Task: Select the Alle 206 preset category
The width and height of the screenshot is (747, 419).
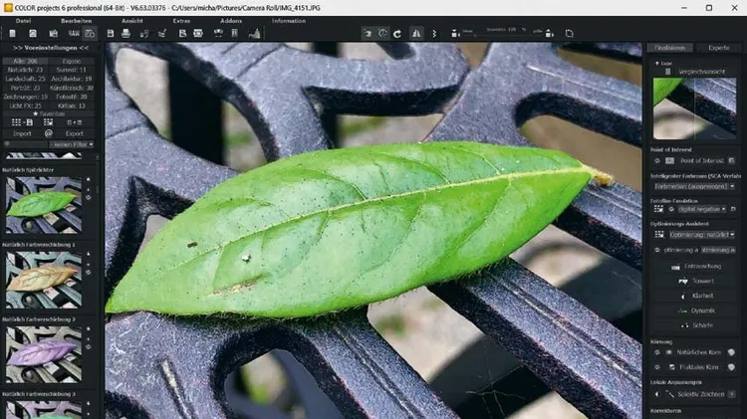Action: 25,61
